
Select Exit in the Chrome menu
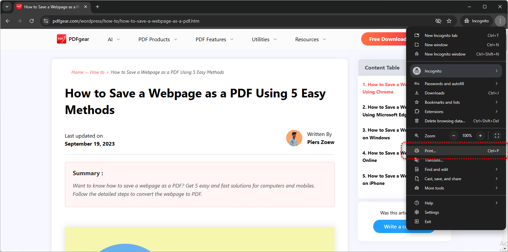(456, 222)
